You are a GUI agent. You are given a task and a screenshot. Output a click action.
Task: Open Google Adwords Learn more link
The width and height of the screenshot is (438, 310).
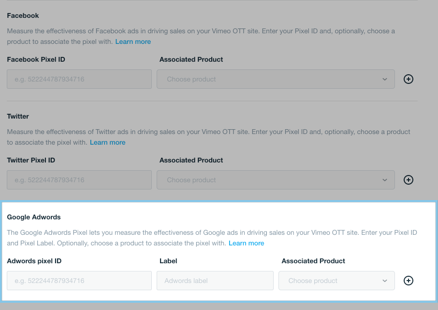click(246, 243)
